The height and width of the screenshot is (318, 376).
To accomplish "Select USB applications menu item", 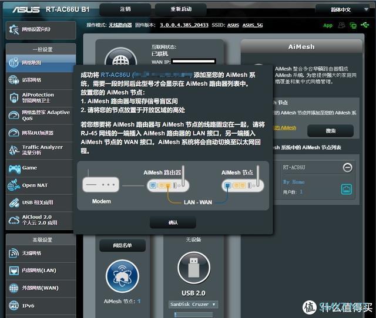I will click(x=39, y=202).
